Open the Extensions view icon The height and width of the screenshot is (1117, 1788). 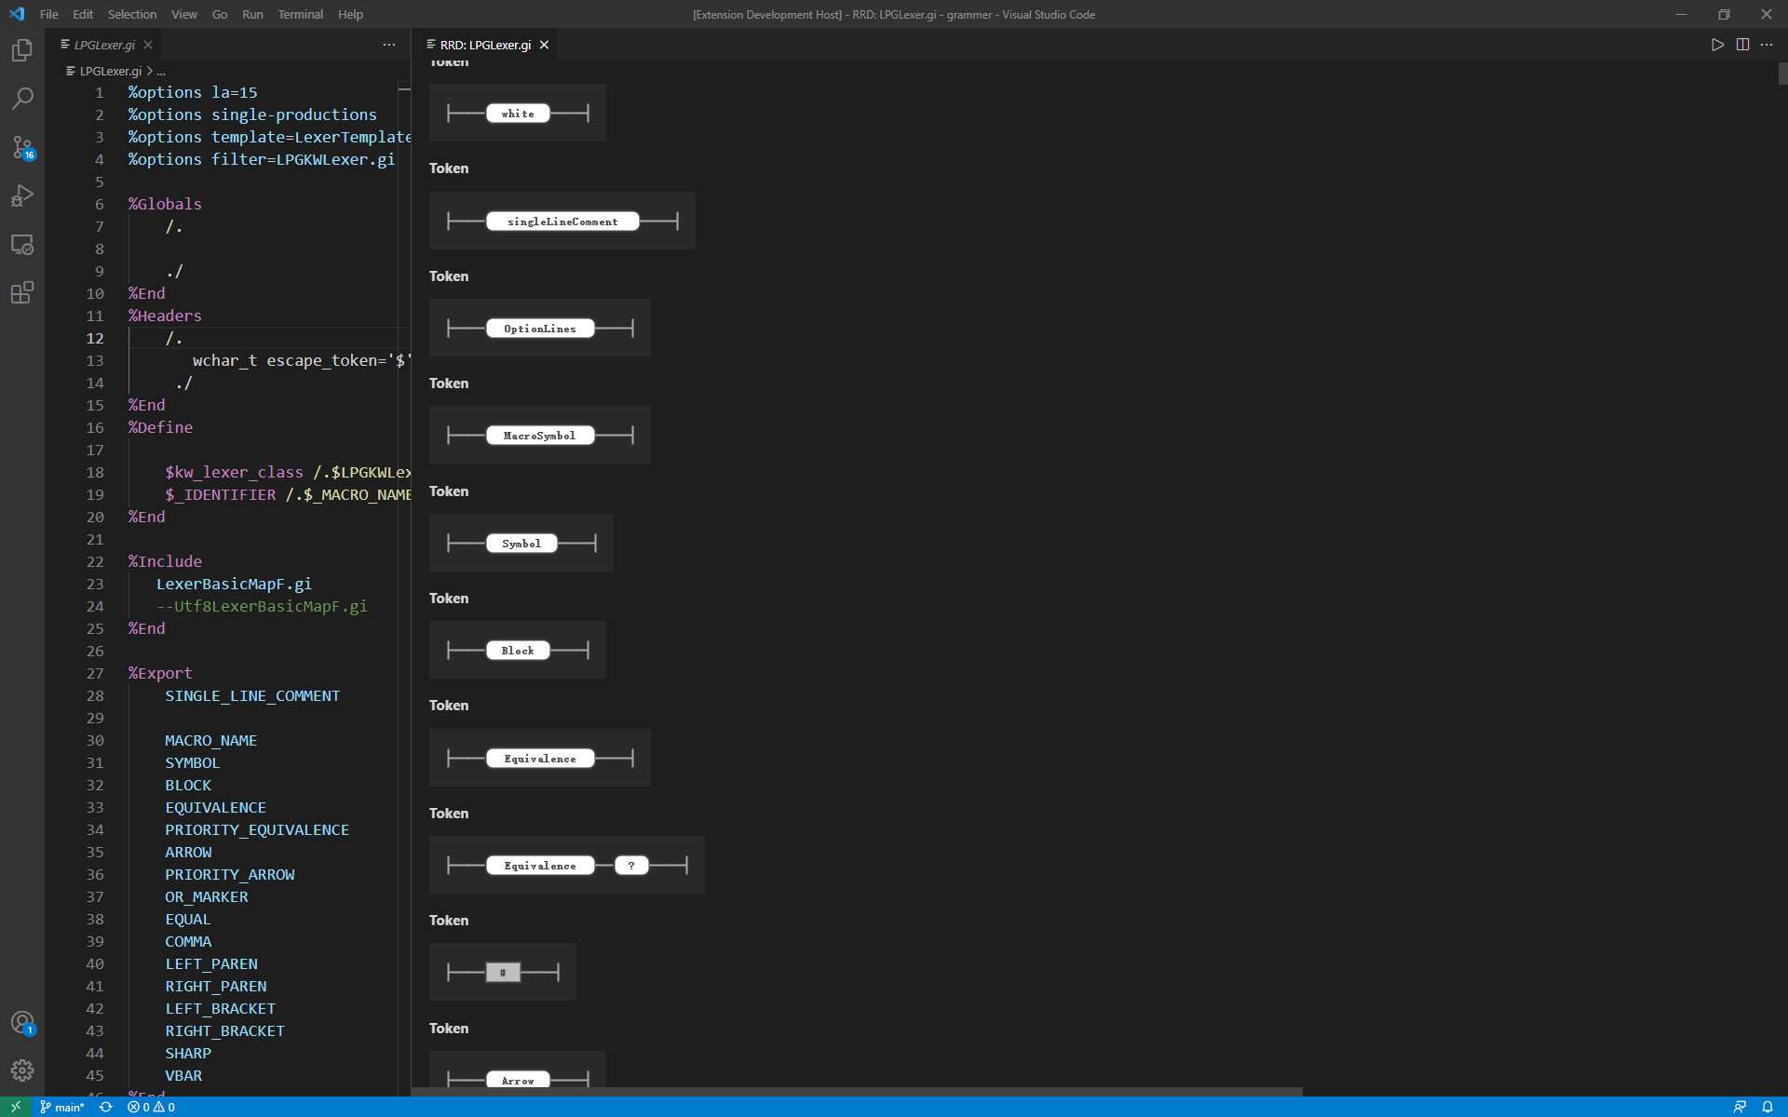click(22, 293)
